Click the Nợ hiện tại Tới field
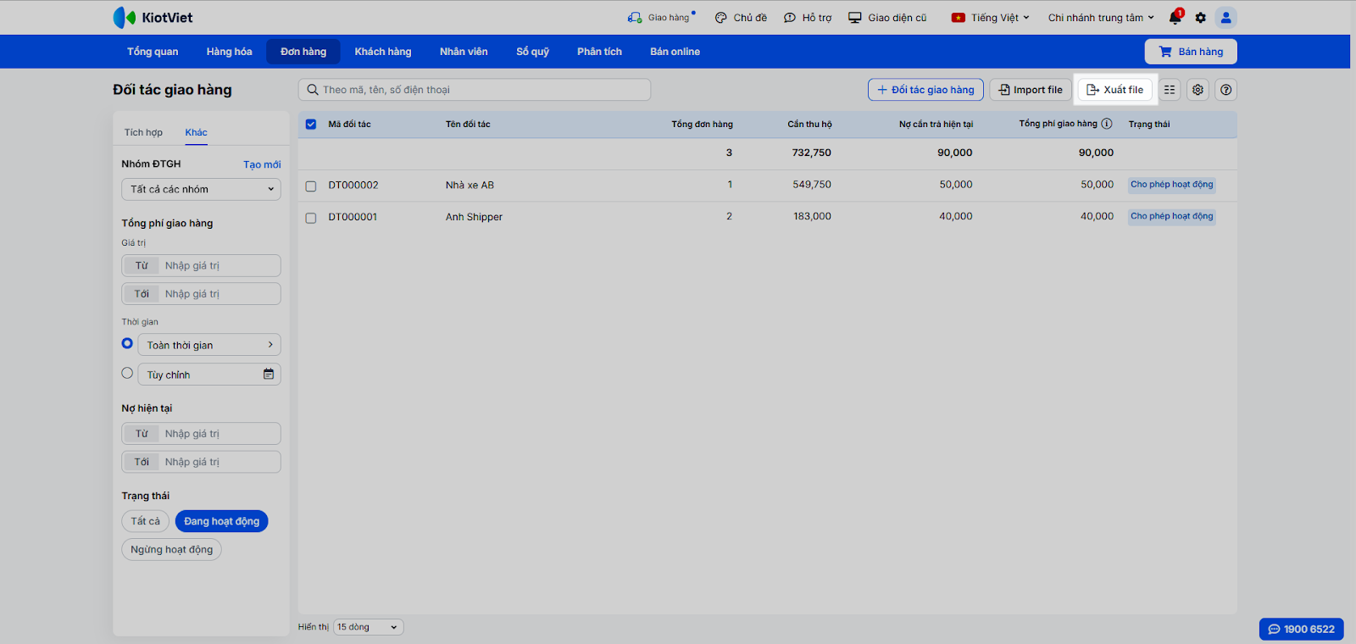This screenshot has height=644, width=1356. tap(201, 462)
